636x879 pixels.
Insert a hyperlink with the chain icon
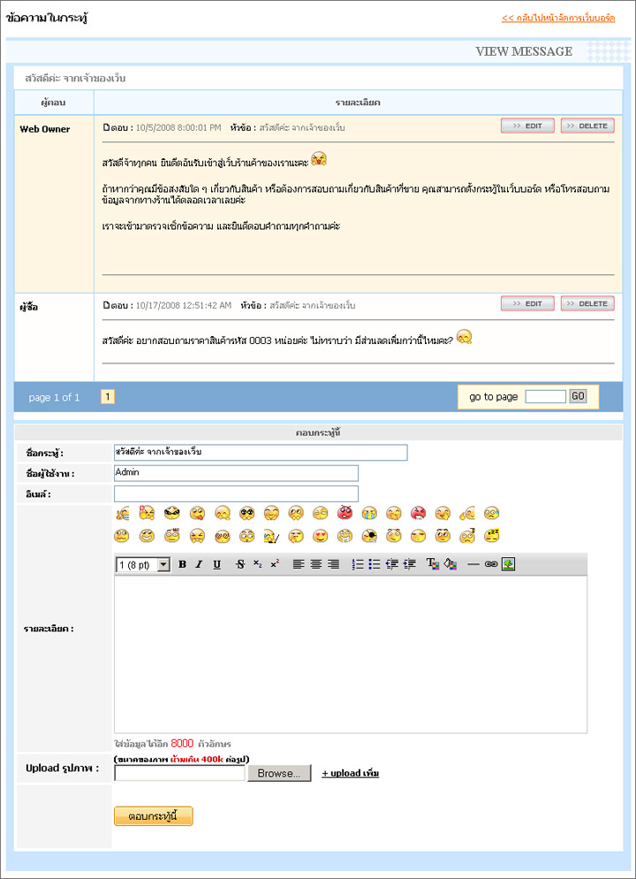491,564
